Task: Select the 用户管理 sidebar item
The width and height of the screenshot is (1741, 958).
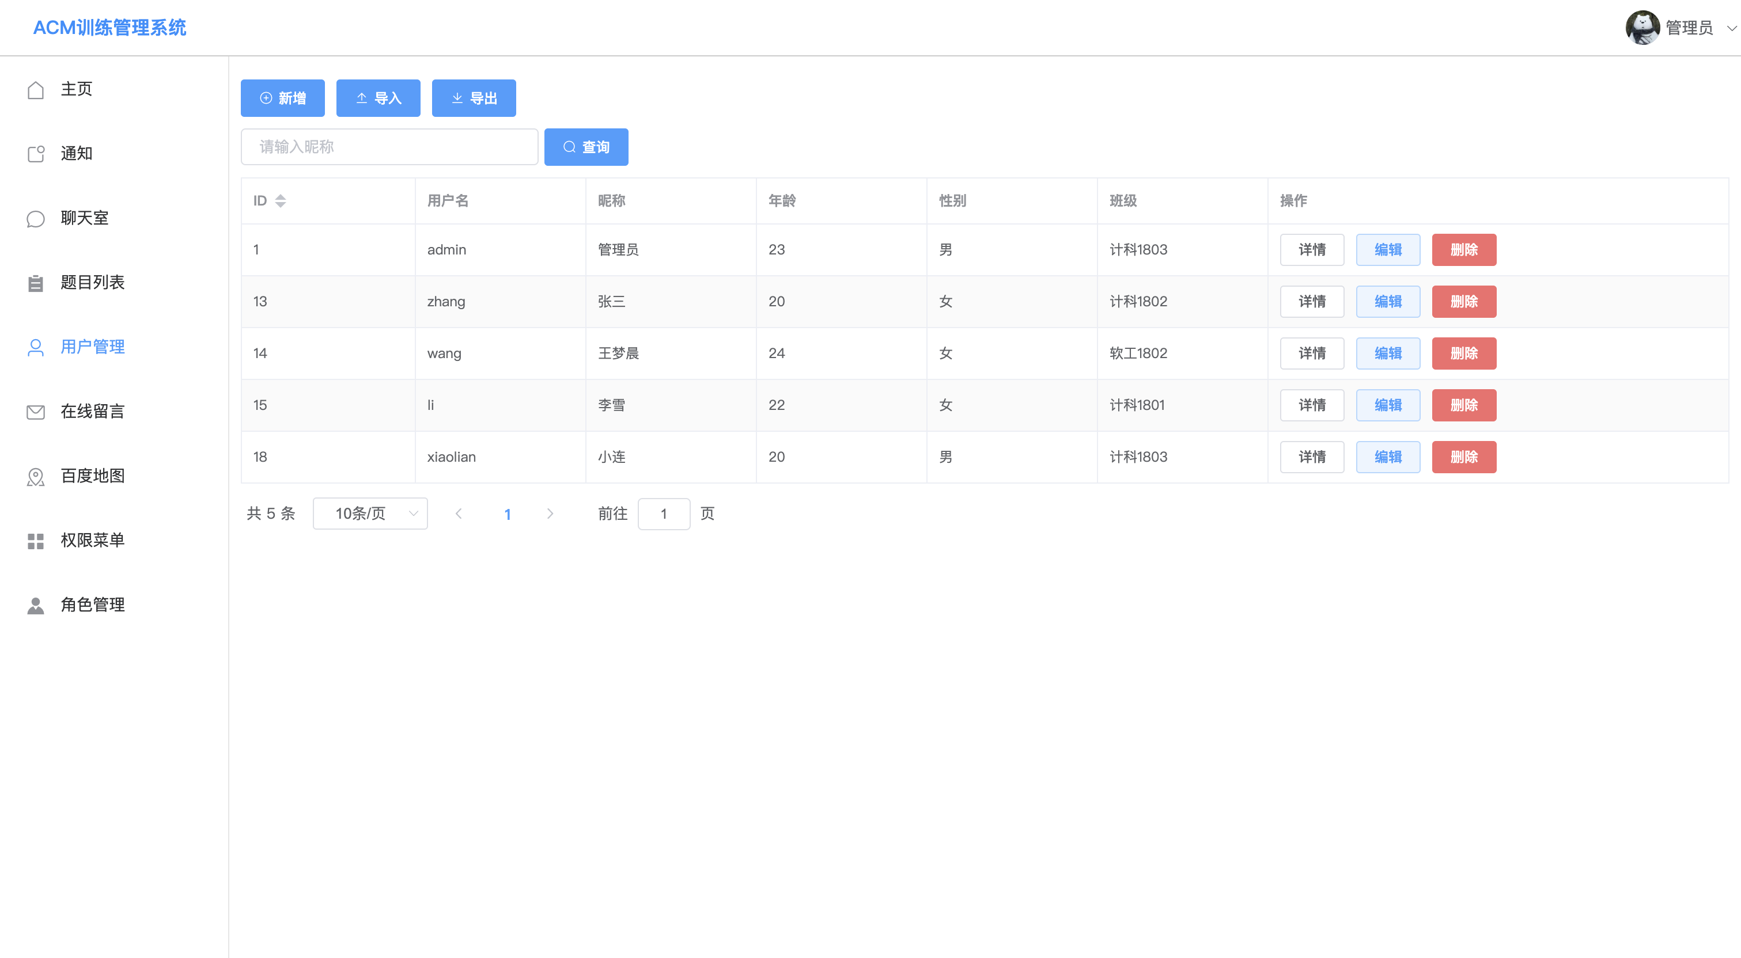Action: (x=92, y=347)
